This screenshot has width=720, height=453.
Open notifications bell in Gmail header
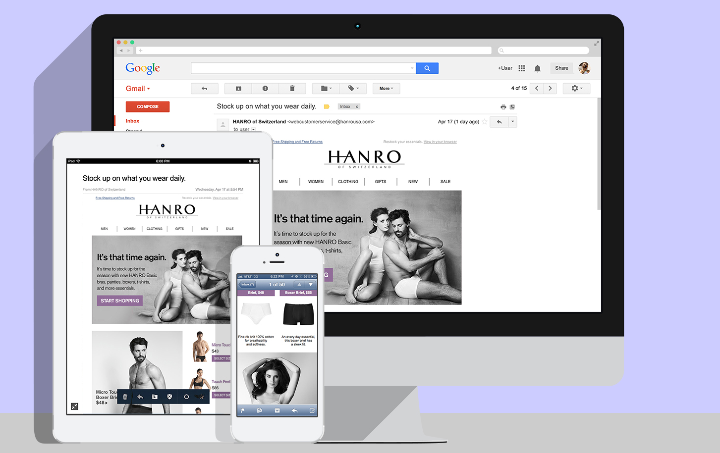click(538, 68)
